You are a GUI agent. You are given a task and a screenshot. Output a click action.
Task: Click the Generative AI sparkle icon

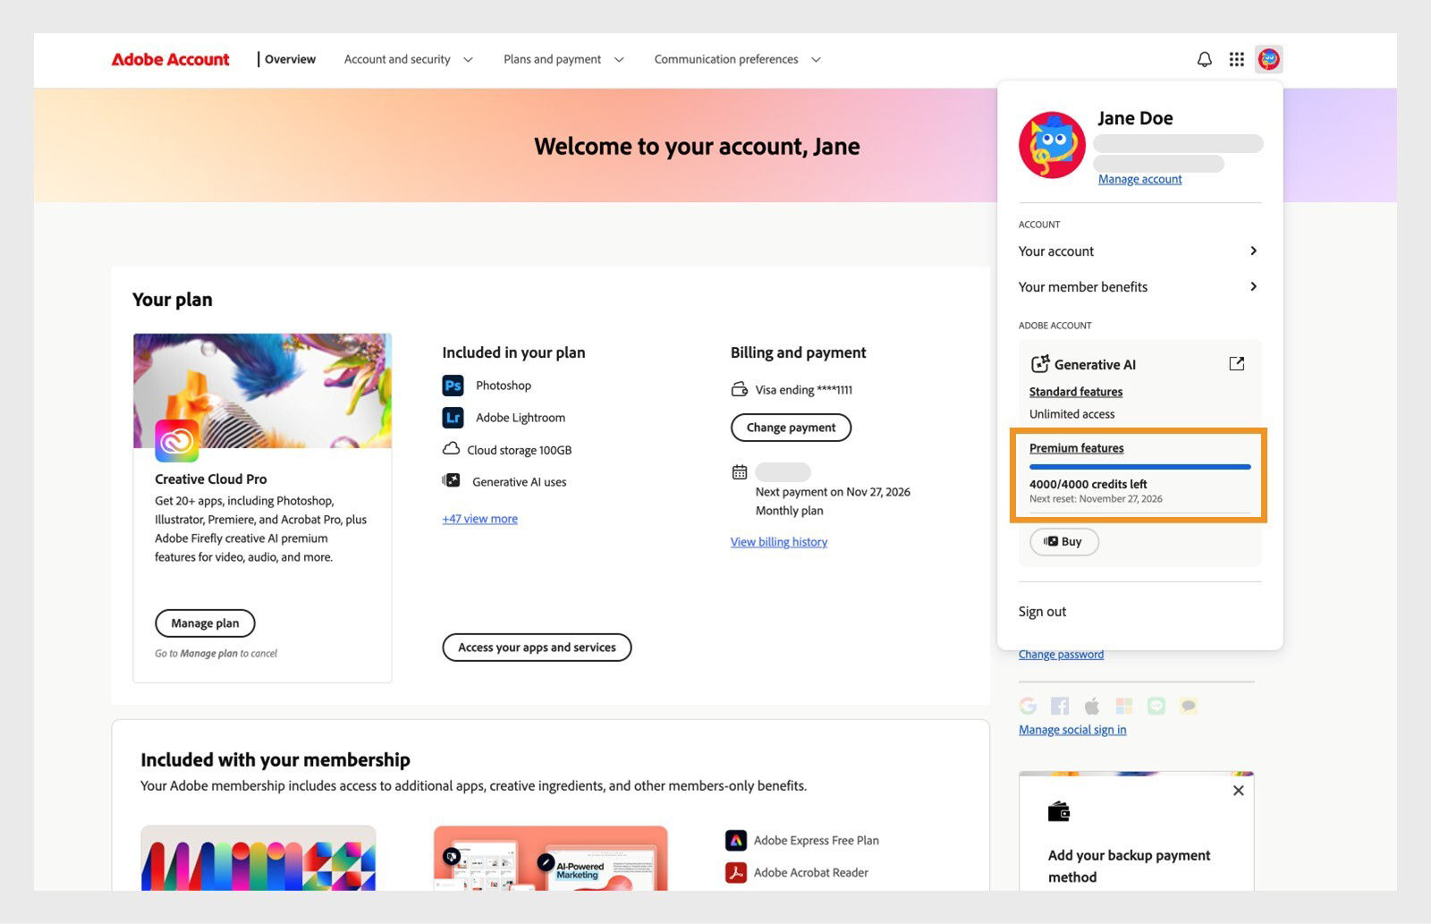point(1039,364)
